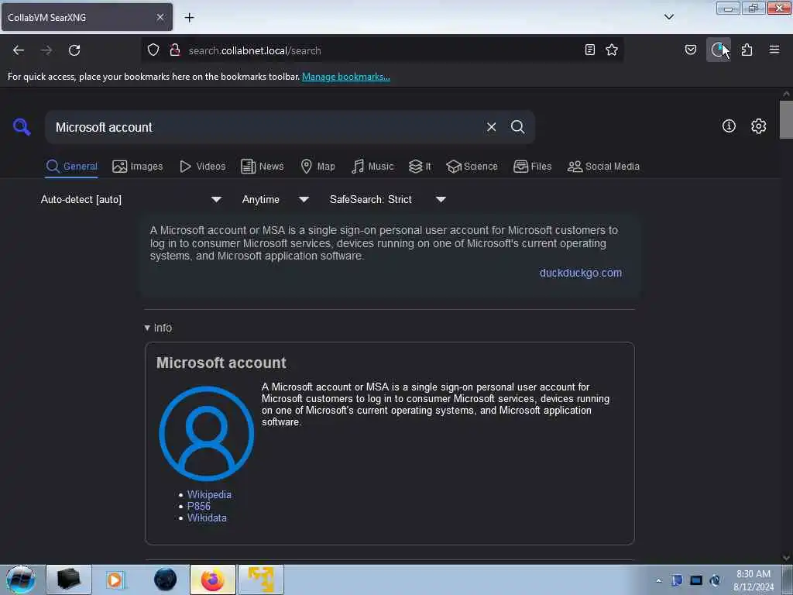Open the Wikipedia link
The width and height of the screenshot is (793, 595).
tap(209, 494)
